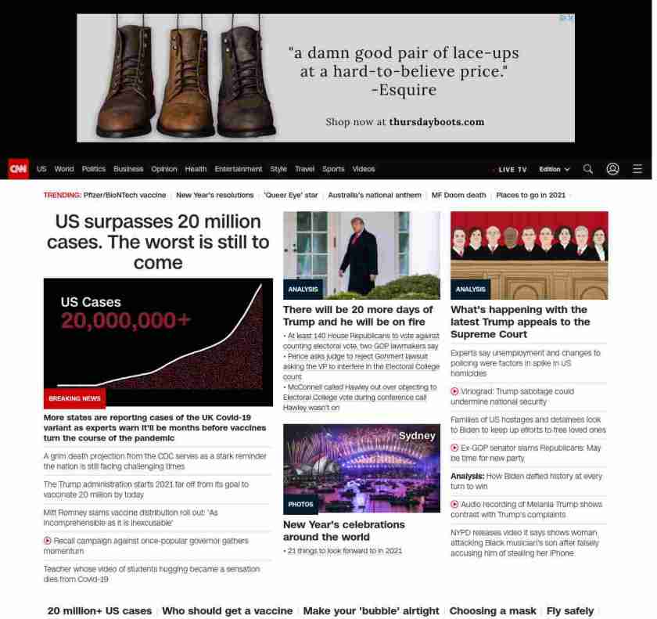Viewport: 657px width, 619px height.
Task: Open the user account icon
Action: 613,169
